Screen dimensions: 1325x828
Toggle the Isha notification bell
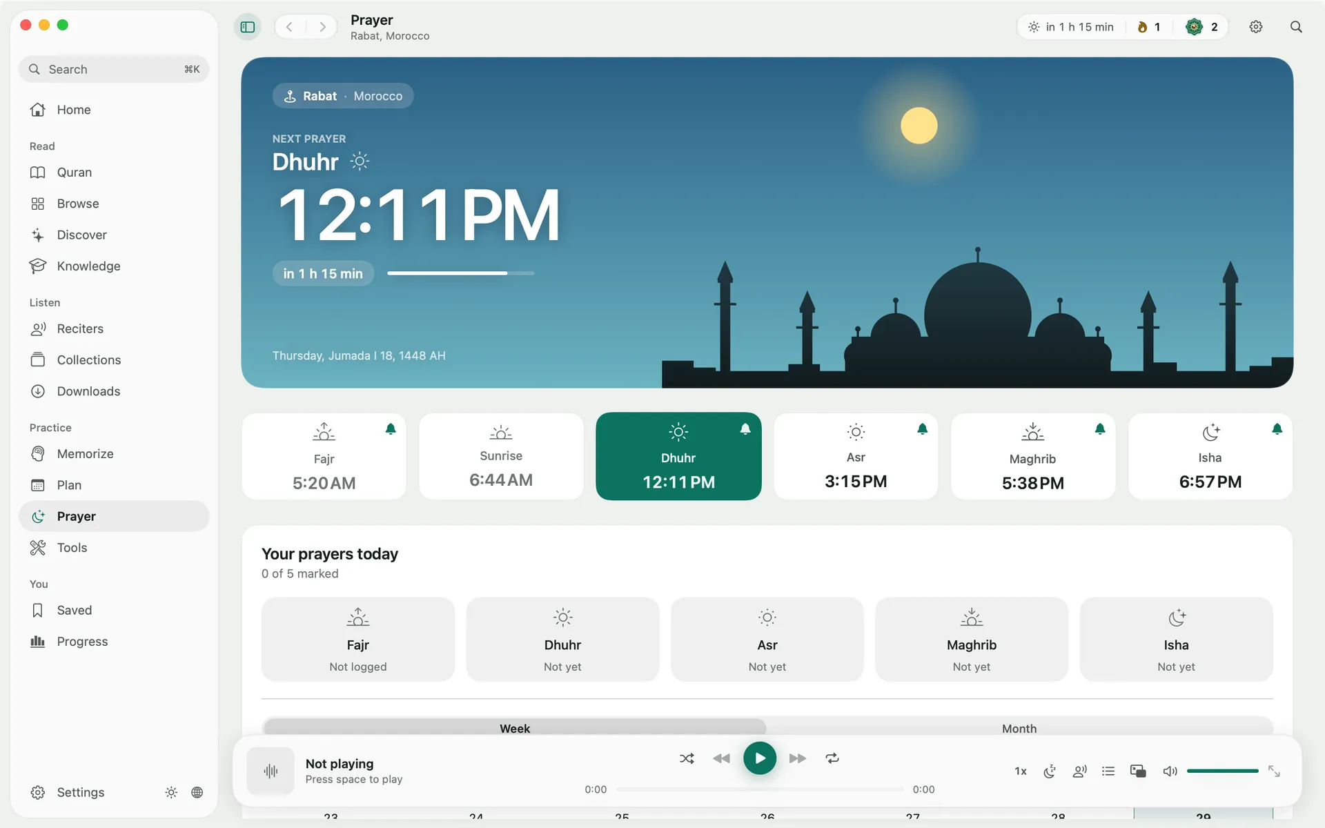coord(1277,429)
